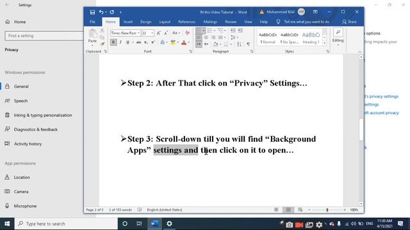Screen dimensions: 410x230
Task: Apply subscript formatting
Action: click(146, 42)
